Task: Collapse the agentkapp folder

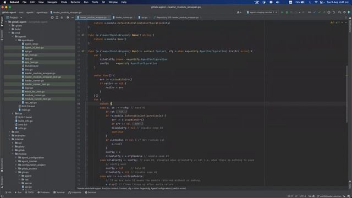Action: (x=16, y=40)
